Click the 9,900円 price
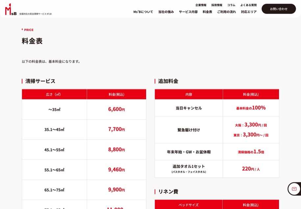This screenshot has width=301, height=209. tap(116, 190)
